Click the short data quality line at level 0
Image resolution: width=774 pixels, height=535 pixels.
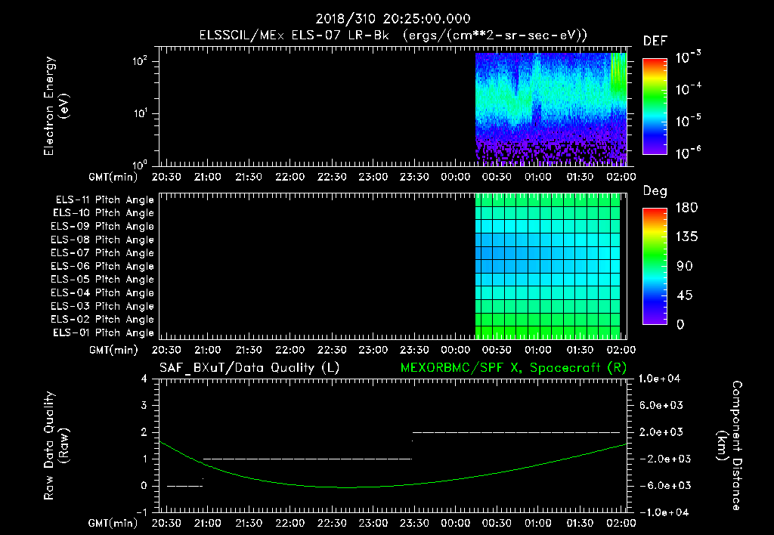click(x=184, y=486)
